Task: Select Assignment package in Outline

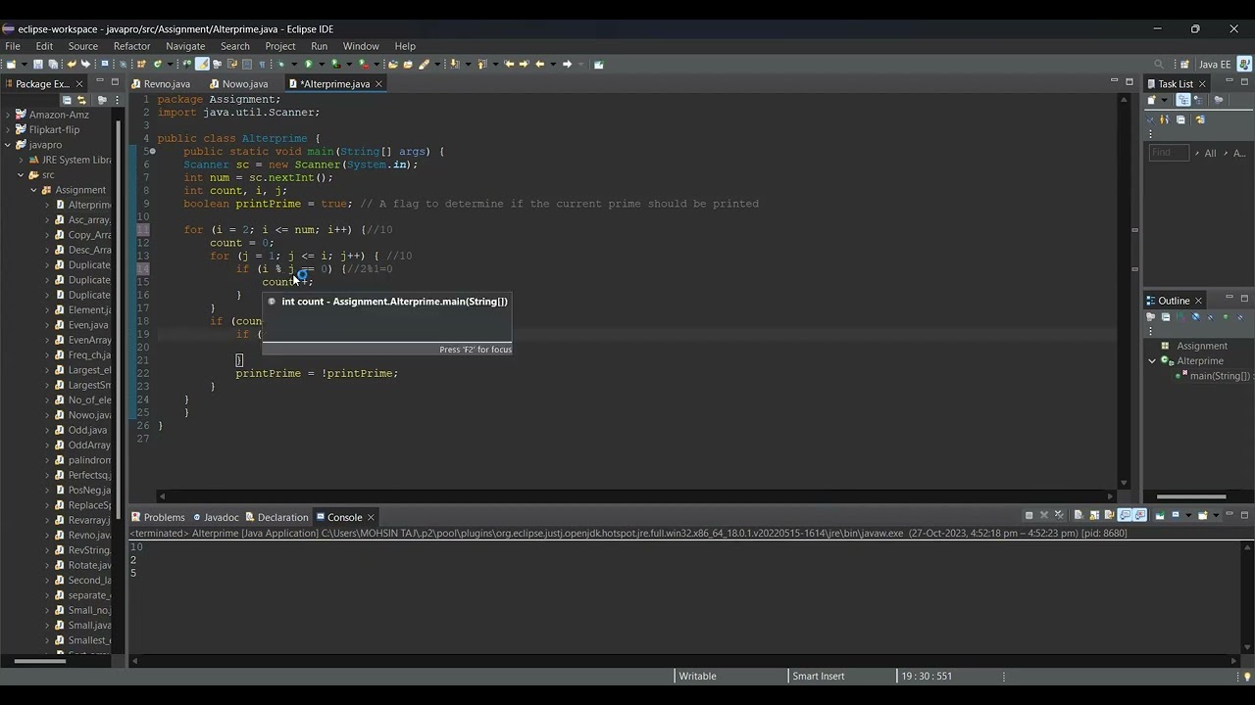Action: click(1194, 346)
